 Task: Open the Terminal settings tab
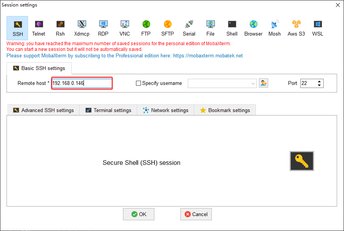[108, 110]
